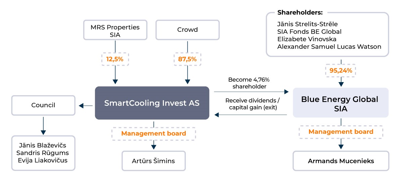Click shareholder SIA Fonds BE Global
Image resolution: width=403 pixels, height=184 pixels.
coord(309,32)
